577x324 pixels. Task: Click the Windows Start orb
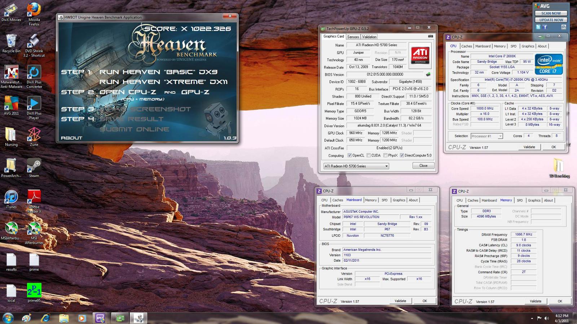[x=8, y=318]
